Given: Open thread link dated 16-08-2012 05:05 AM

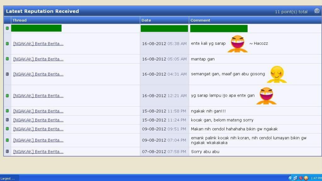Looking at the screenshot, I should point(38,59).
